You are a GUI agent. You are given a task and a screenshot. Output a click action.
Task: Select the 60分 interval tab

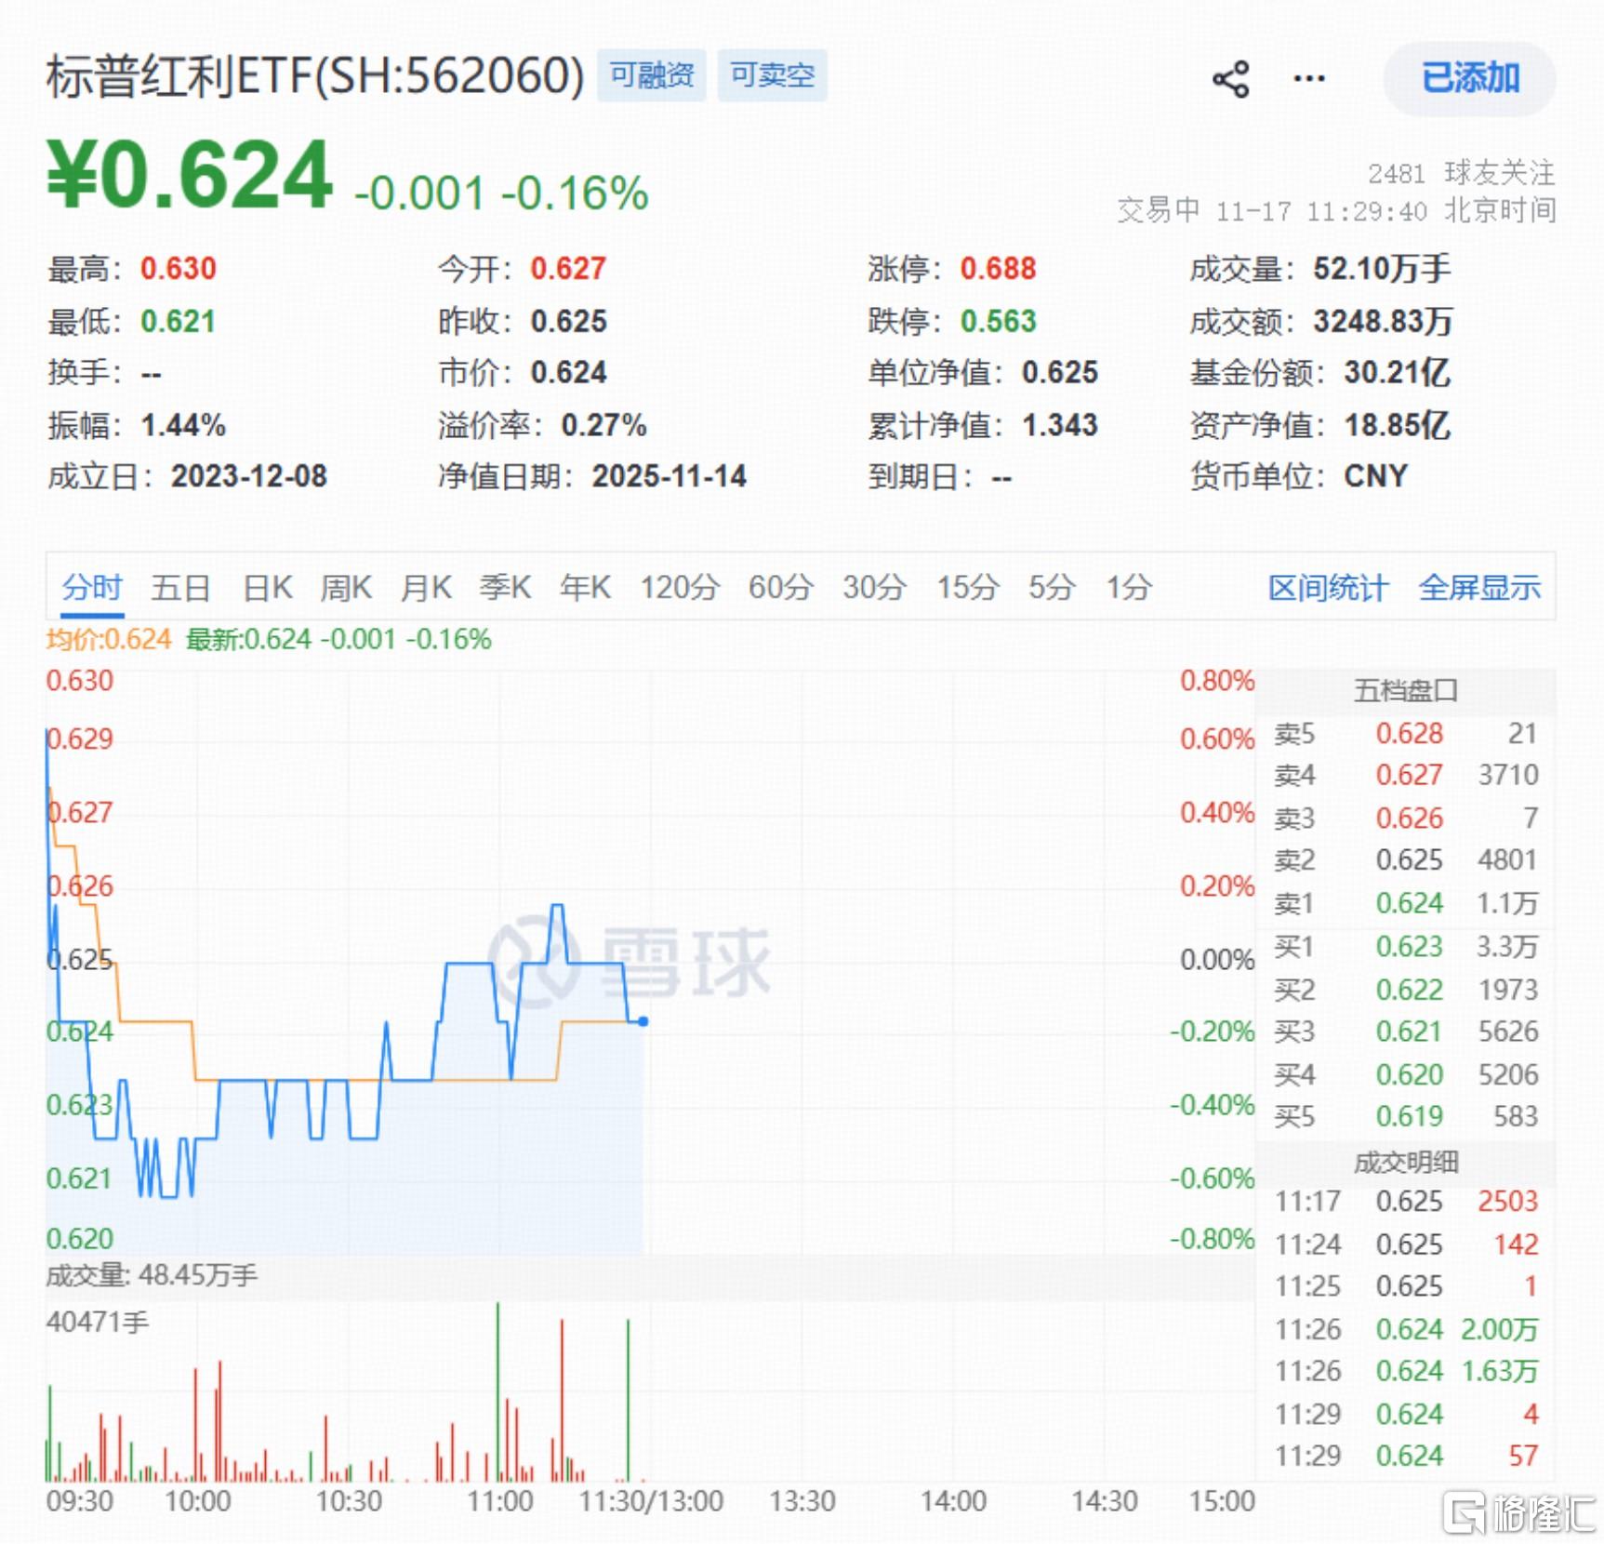tap(780, 588)
